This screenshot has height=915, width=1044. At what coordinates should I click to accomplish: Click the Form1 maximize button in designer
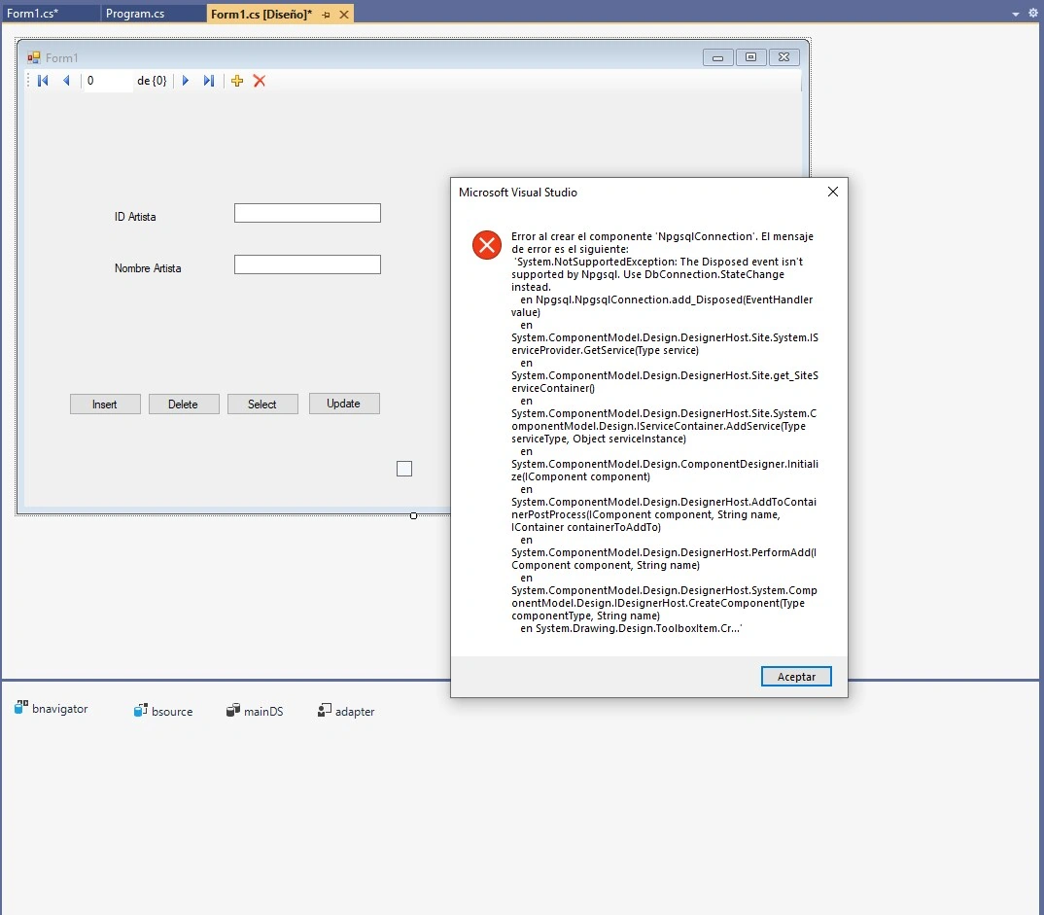click(x=751, y=57)
